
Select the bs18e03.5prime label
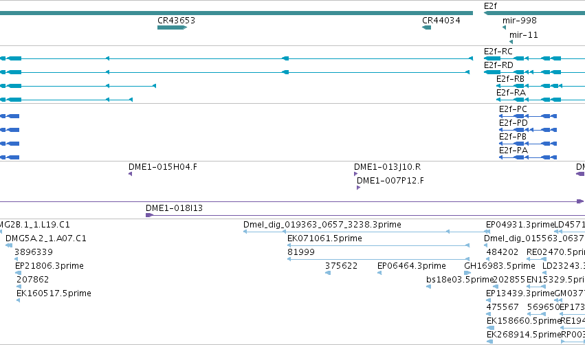pyautogui.click(x=460, y=280)
